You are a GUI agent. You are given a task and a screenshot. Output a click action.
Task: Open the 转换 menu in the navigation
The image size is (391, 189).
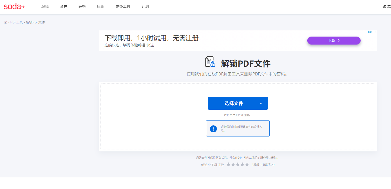[x=82, y=6]
